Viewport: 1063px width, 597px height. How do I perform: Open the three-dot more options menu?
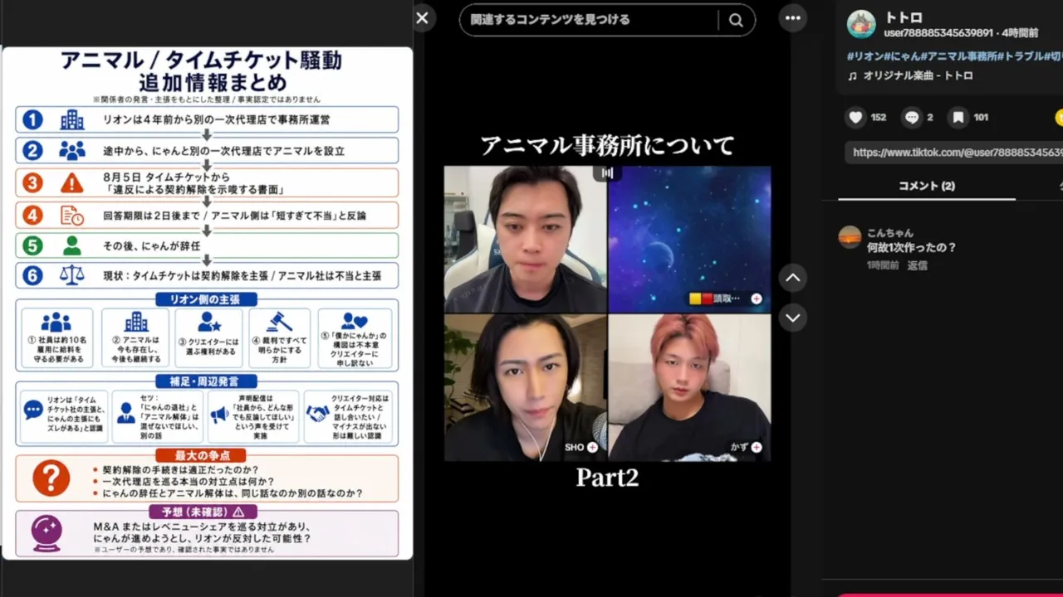(x=793, y=18)
